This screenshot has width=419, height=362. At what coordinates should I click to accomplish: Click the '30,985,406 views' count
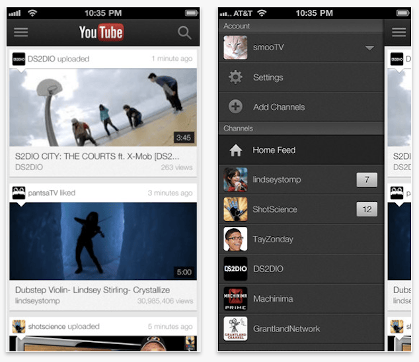(x=165, y=301)
